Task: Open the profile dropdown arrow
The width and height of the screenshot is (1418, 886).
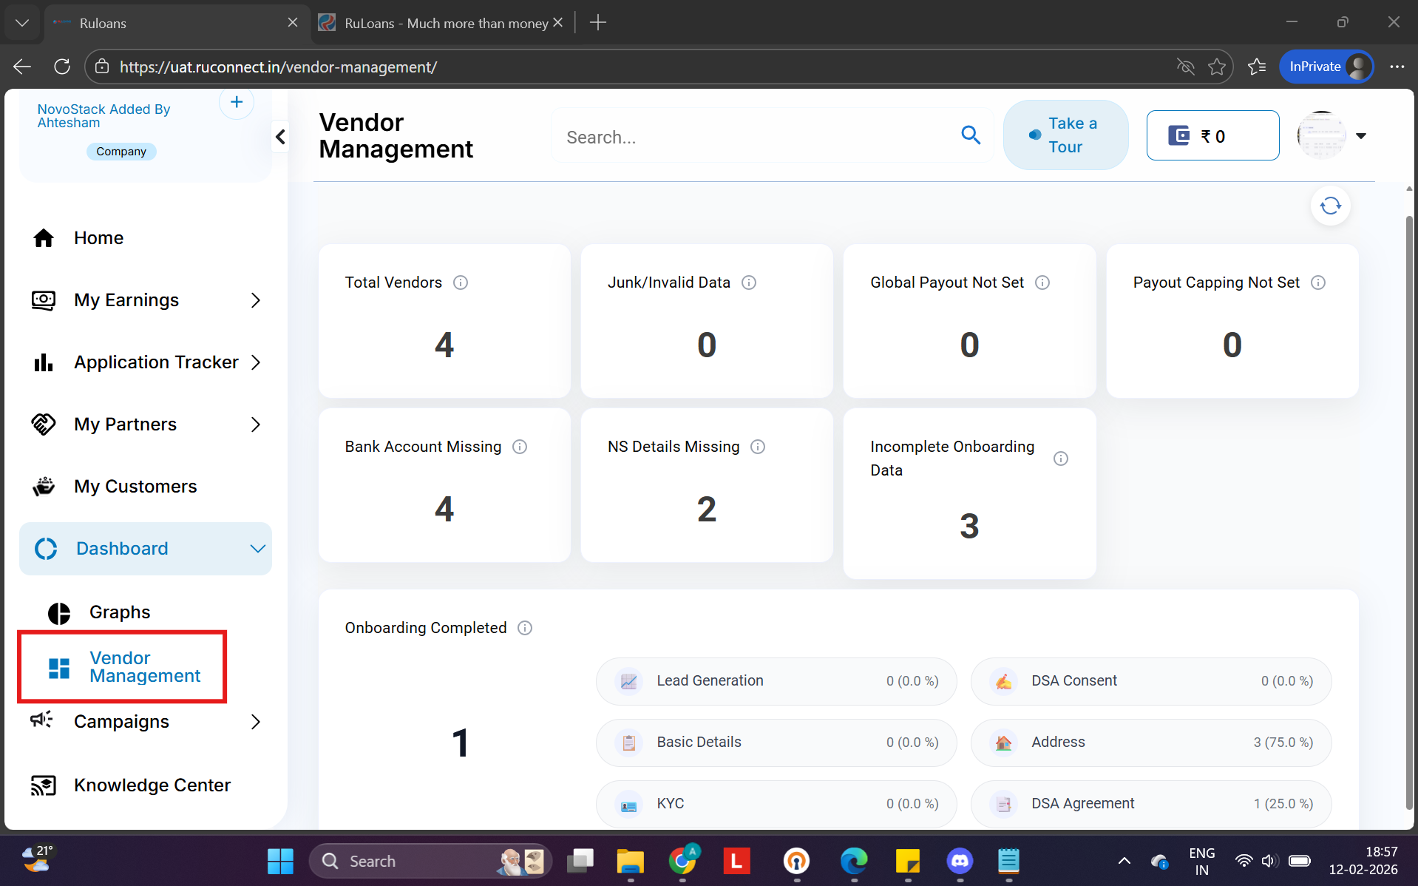Action: tap(1361, 136)
